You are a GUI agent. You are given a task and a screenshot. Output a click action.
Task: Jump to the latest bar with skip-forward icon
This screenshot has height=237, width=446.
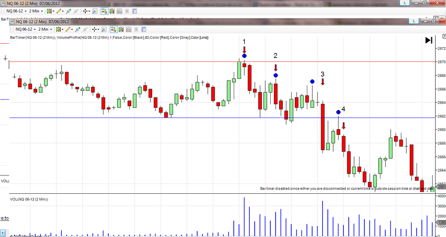pyautogui.click(x=429, y=41)
